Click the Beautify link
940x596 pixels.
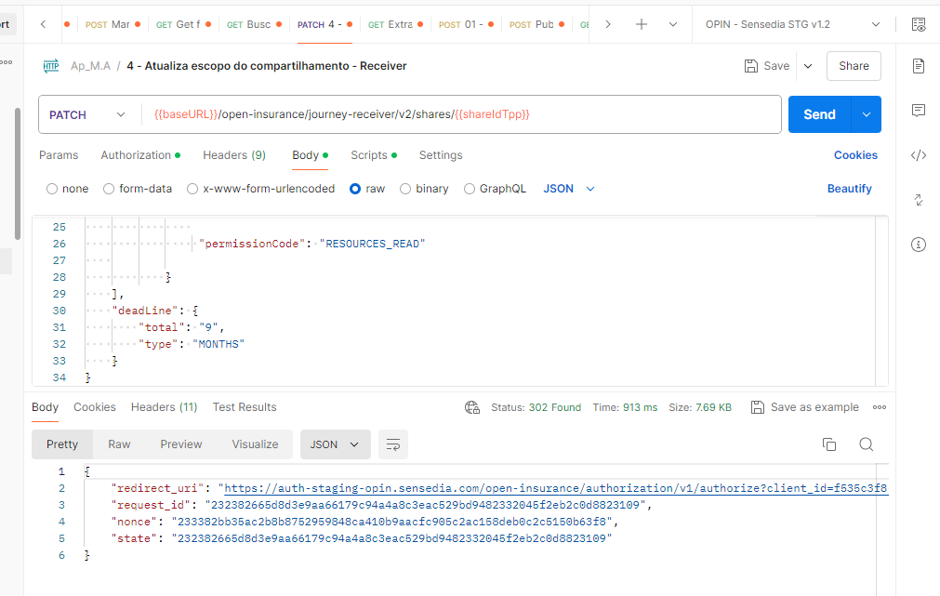(849, 189)
